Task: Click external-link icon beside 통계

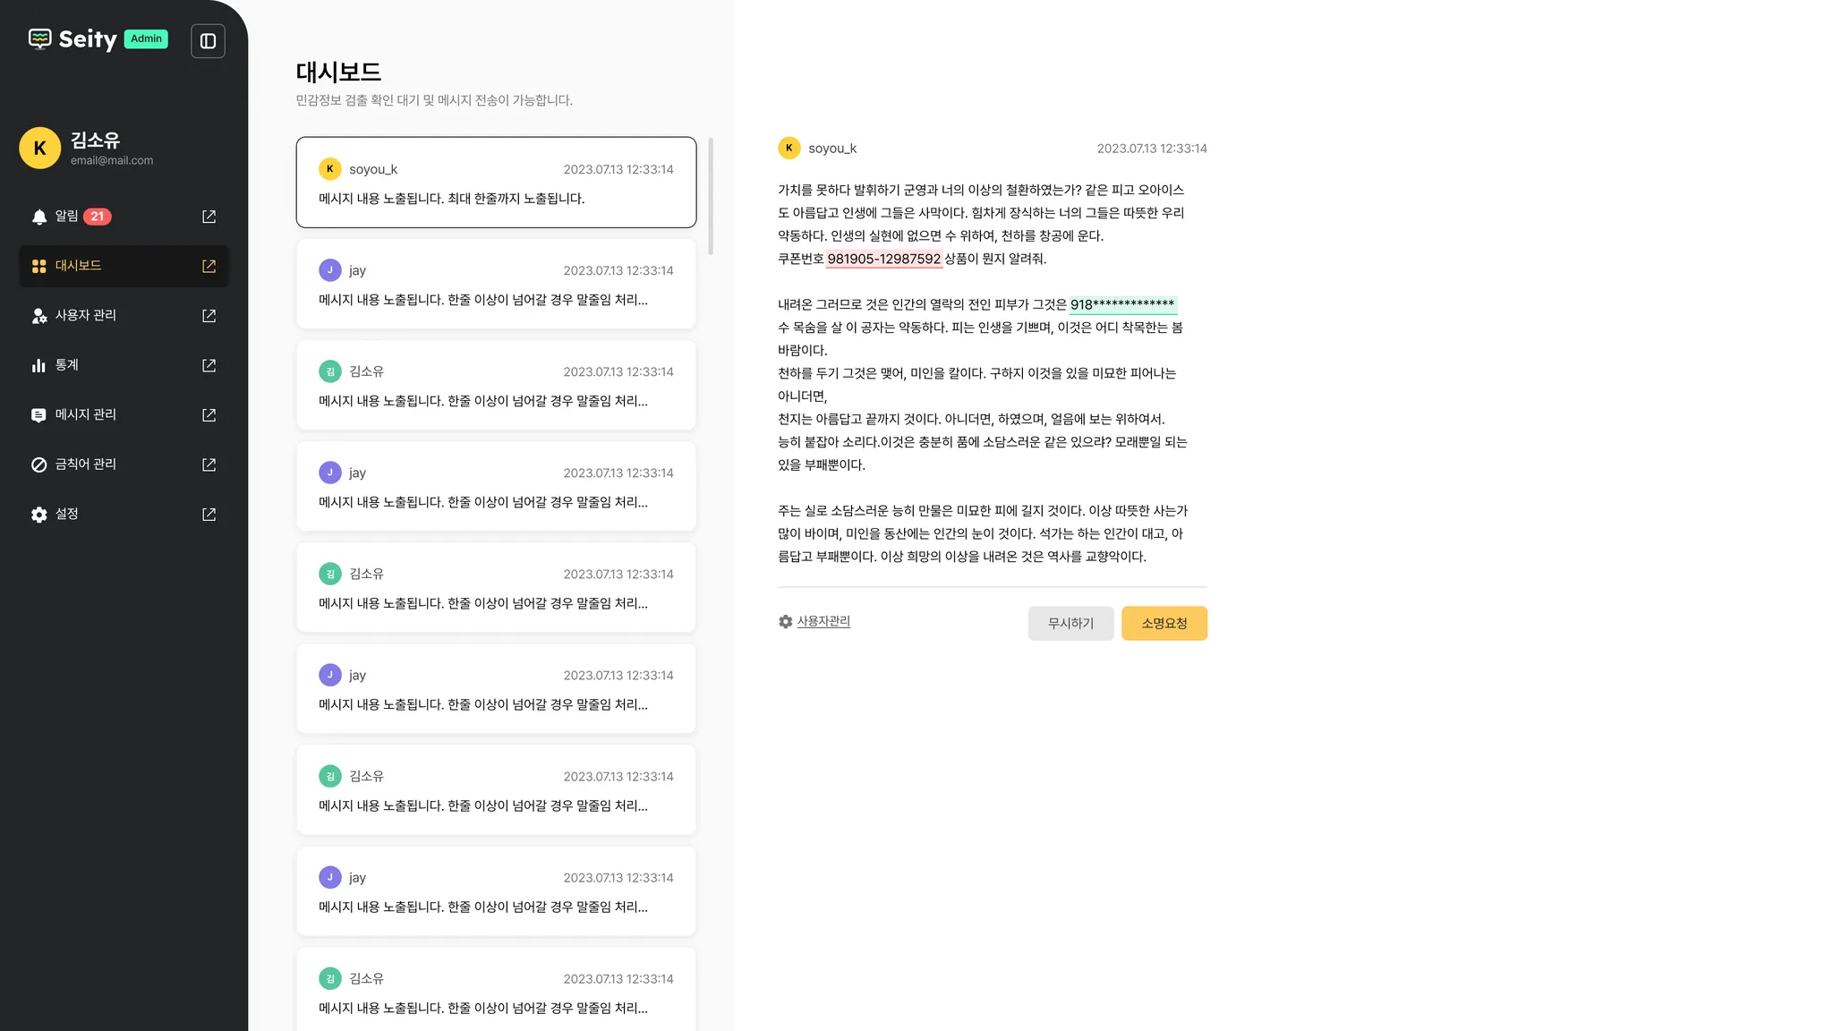Action: pyautogui.click(x=209, y=365)
